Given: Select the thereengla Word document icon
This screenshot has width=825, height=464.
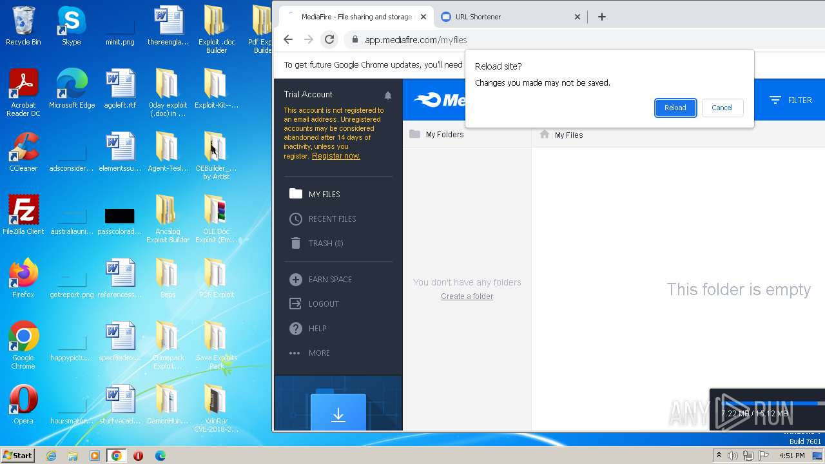Looking at the screenshot, I should click(168, 26).
